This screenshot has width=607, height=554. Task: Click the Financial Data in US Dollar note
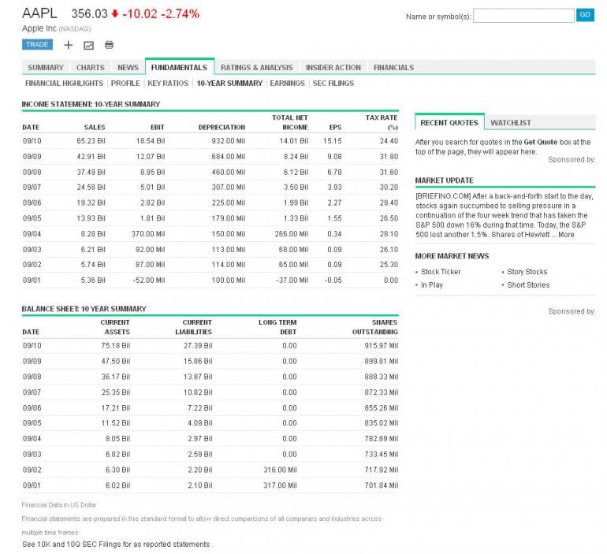click(x=59, y=505)
